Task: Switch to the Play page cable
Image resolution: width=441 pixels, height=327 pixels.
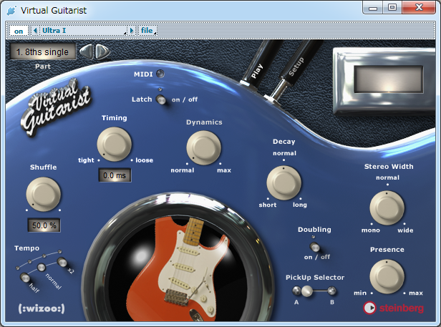Action: pos(261,64)
